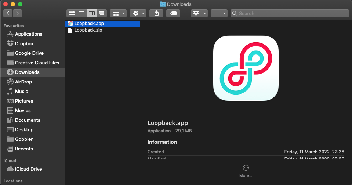Click the Share toolbar button

(x=156, y=13)
